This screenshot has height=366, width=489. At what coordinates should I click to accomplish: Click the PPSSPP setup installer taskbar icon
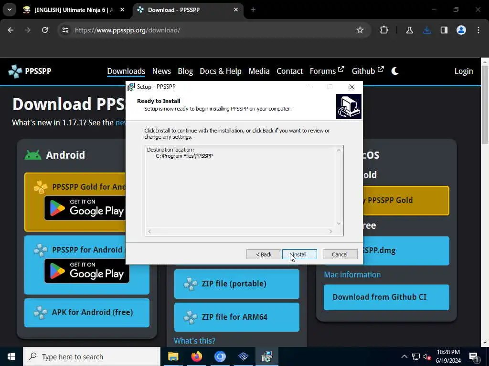(267, 356)
